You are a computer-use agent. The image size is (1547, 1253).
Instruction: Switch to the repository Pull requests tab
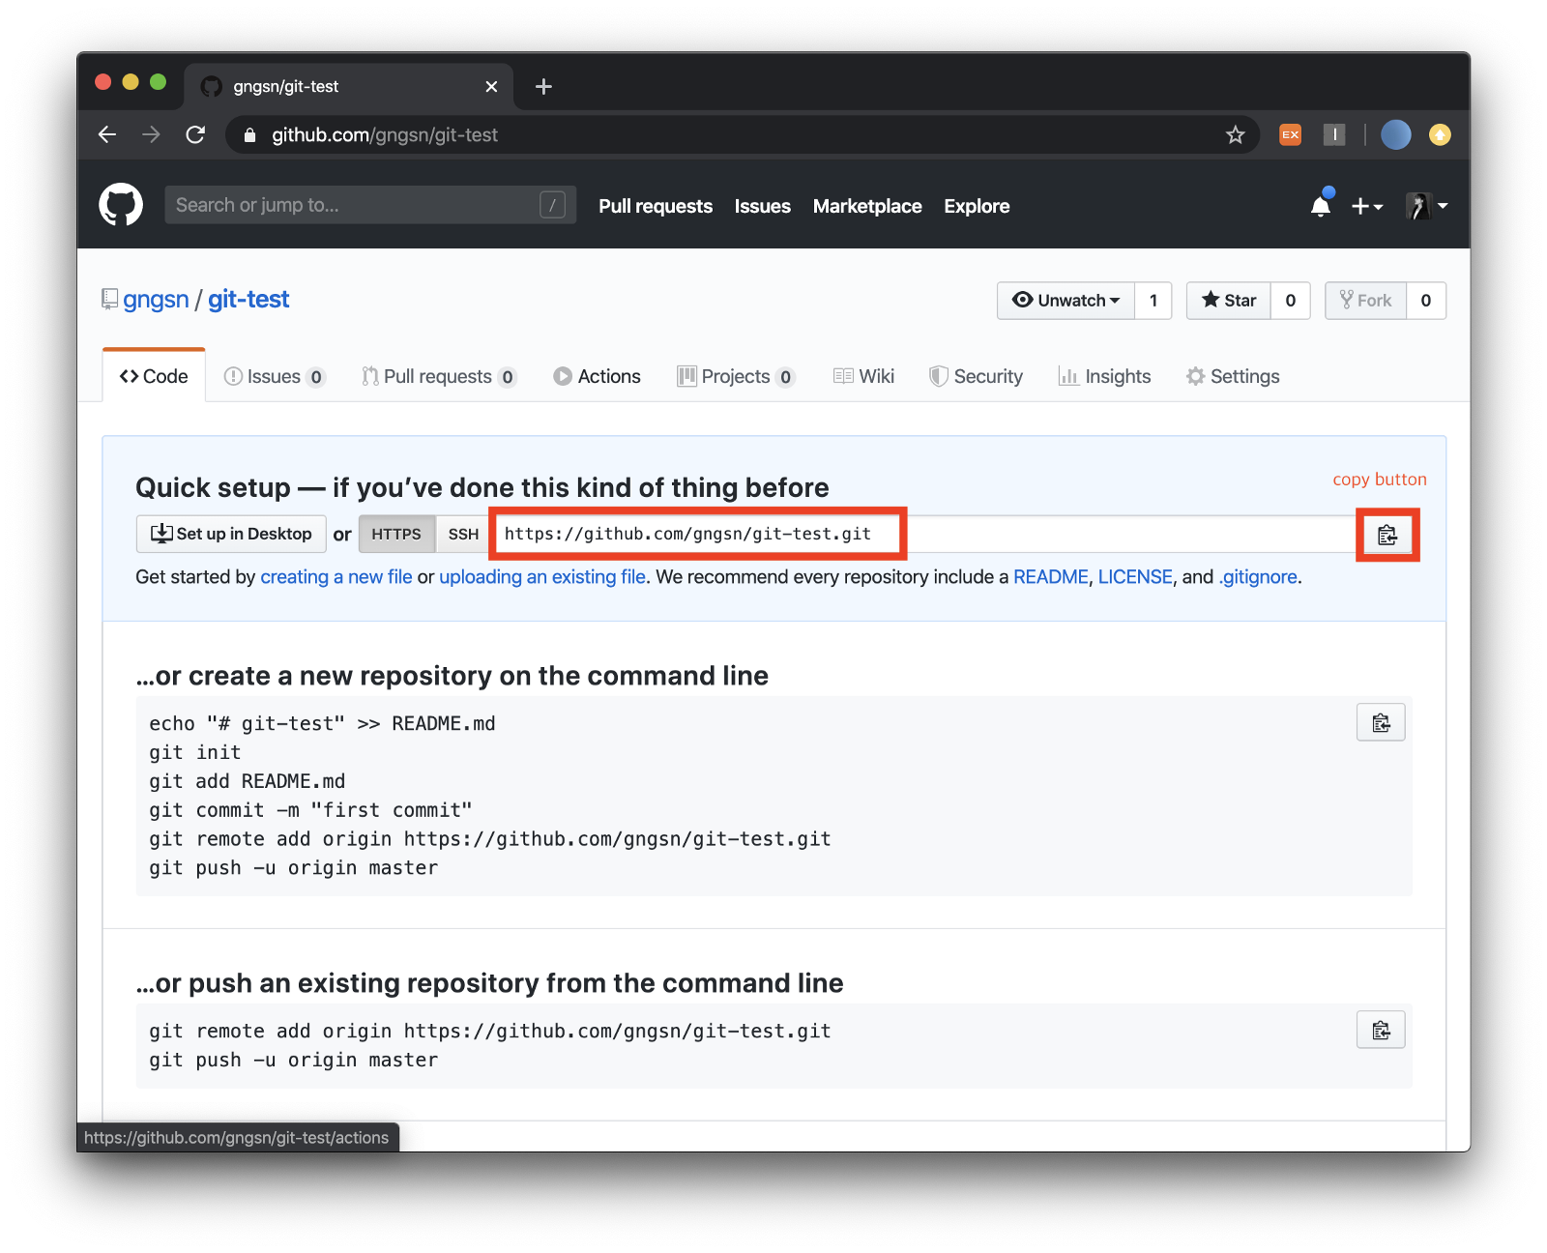point(439,376)
